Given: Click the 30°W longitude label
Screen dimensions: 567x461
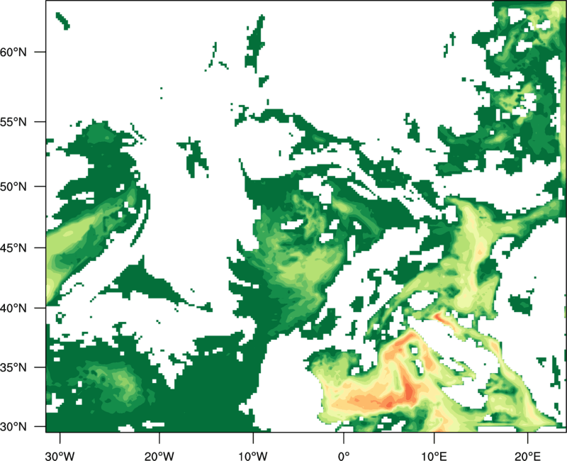Looking at the screenshot, I should click(x=60, y=456).
